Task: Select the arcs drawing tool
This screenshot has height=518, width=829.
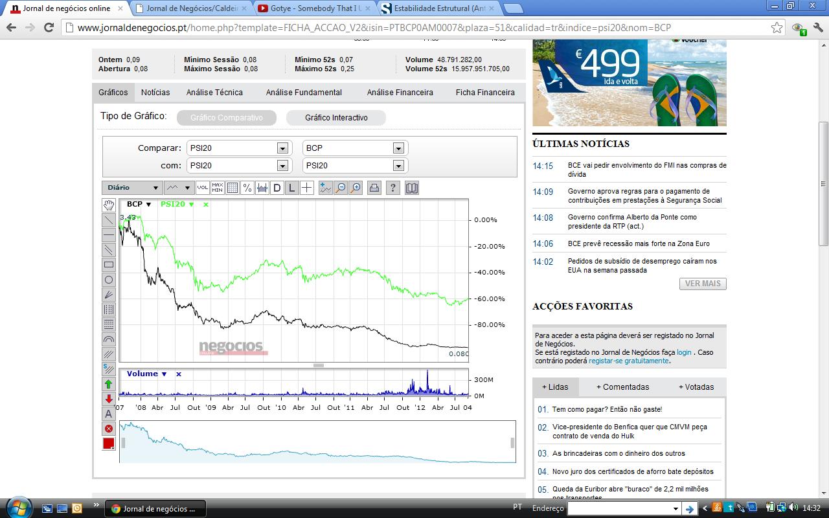Action: coord(109,339)
